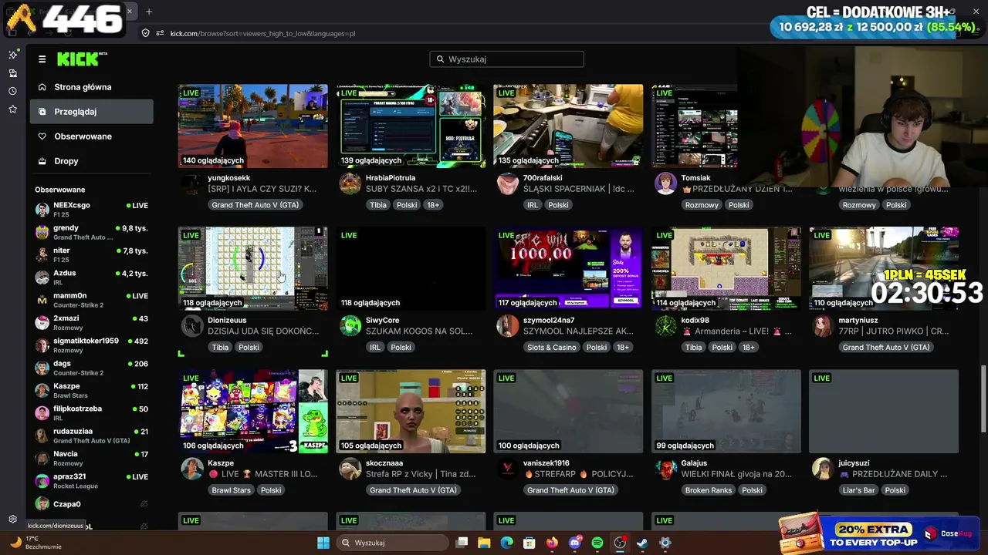Open browser settings gear in side panel
This screenshot has width=988, height=555.
[13, 520]
